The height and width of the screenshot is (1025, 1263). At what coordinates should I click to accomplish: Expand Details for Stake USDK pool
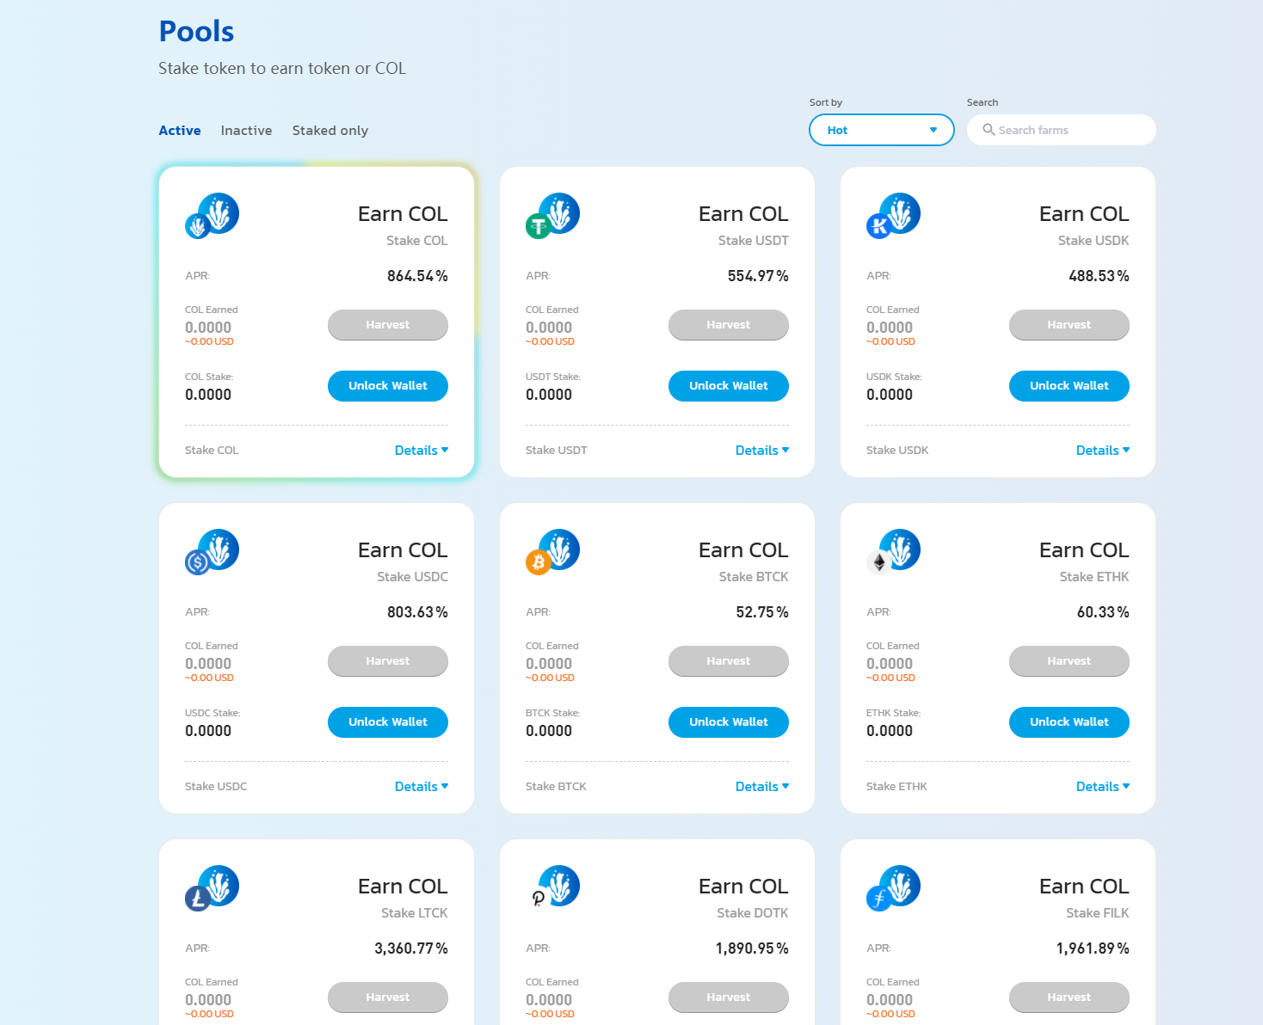pos(1103,451)
